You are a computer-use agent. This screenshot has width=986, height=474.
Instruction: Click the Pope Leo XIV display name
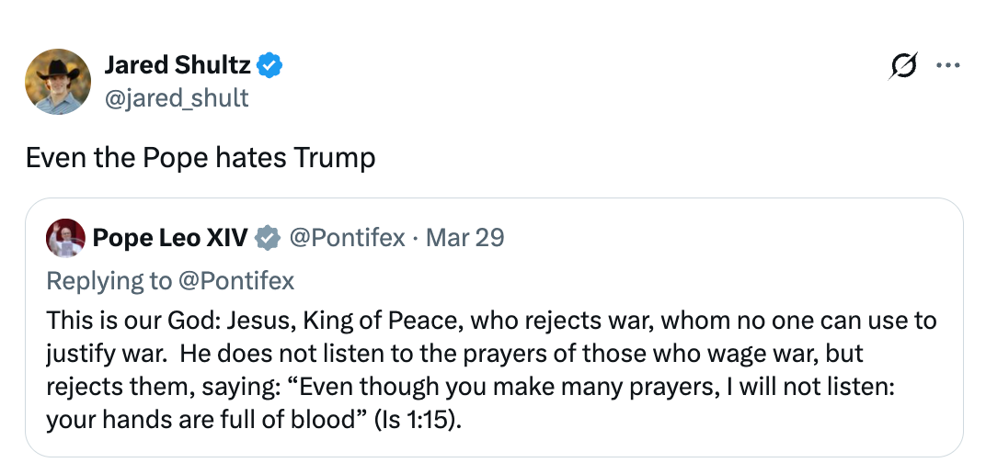[x=169, y=238]
